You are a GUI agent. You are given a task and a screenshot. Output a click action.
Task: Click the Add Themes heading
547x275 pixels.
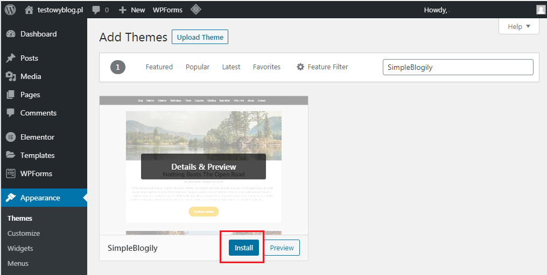pos(134,37)
